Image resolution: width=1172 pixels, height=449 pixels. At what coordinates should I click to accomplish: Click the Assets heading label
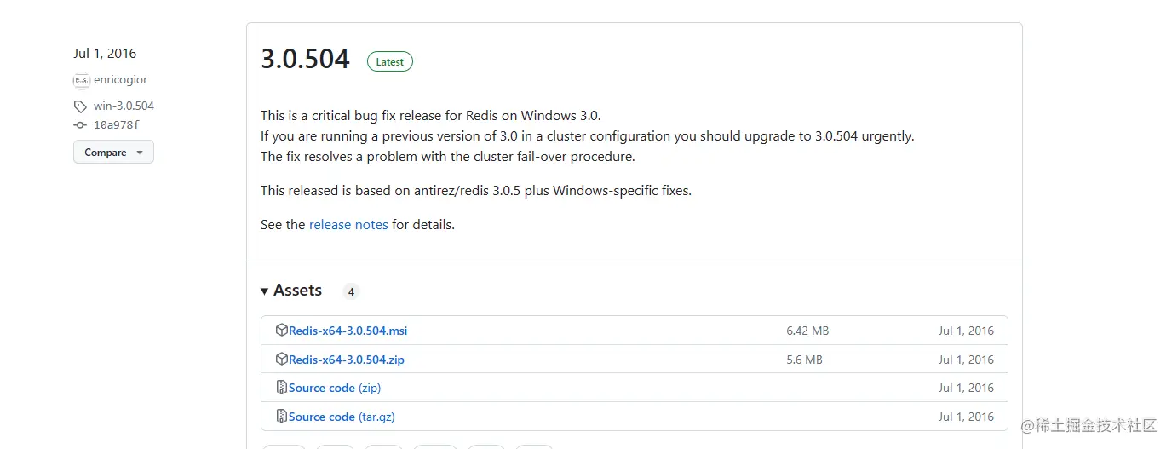297,291
